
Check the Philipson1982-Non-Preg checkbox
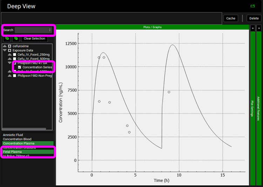click(x=14, y=75)
